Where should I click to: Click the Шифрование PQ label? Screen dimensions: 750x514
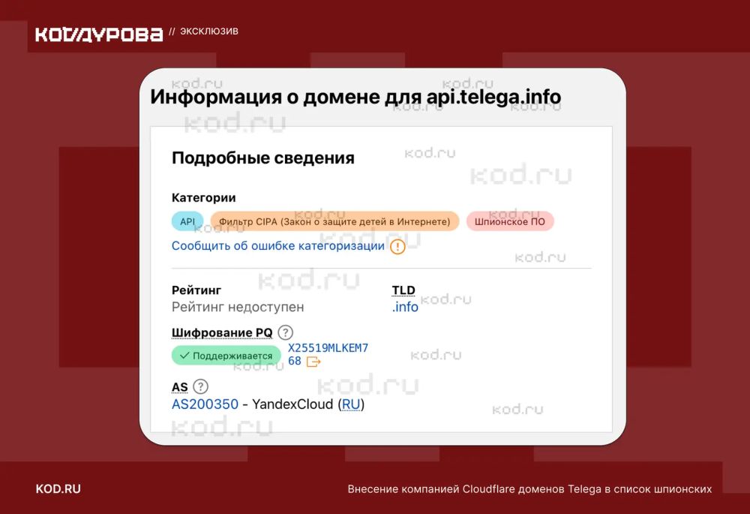click(222, 332)
